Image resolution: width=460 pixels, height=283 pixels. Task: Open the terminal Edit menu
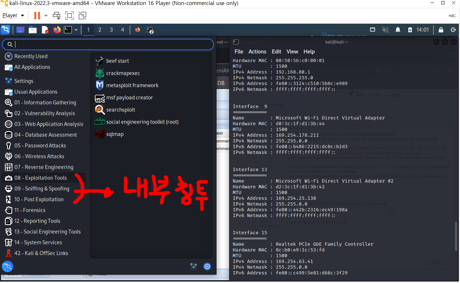277,52
